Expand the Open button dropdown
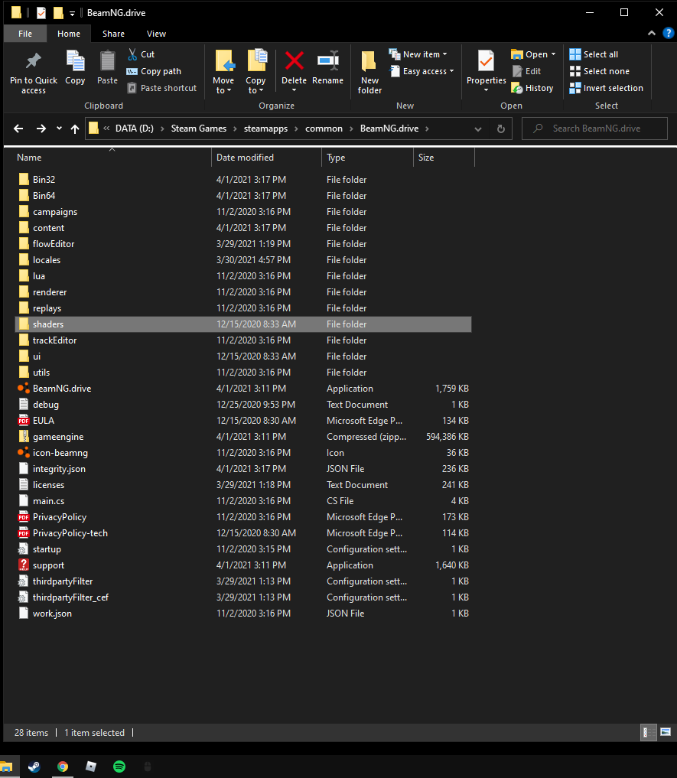The image size is (677, 778). coord(553,54)
